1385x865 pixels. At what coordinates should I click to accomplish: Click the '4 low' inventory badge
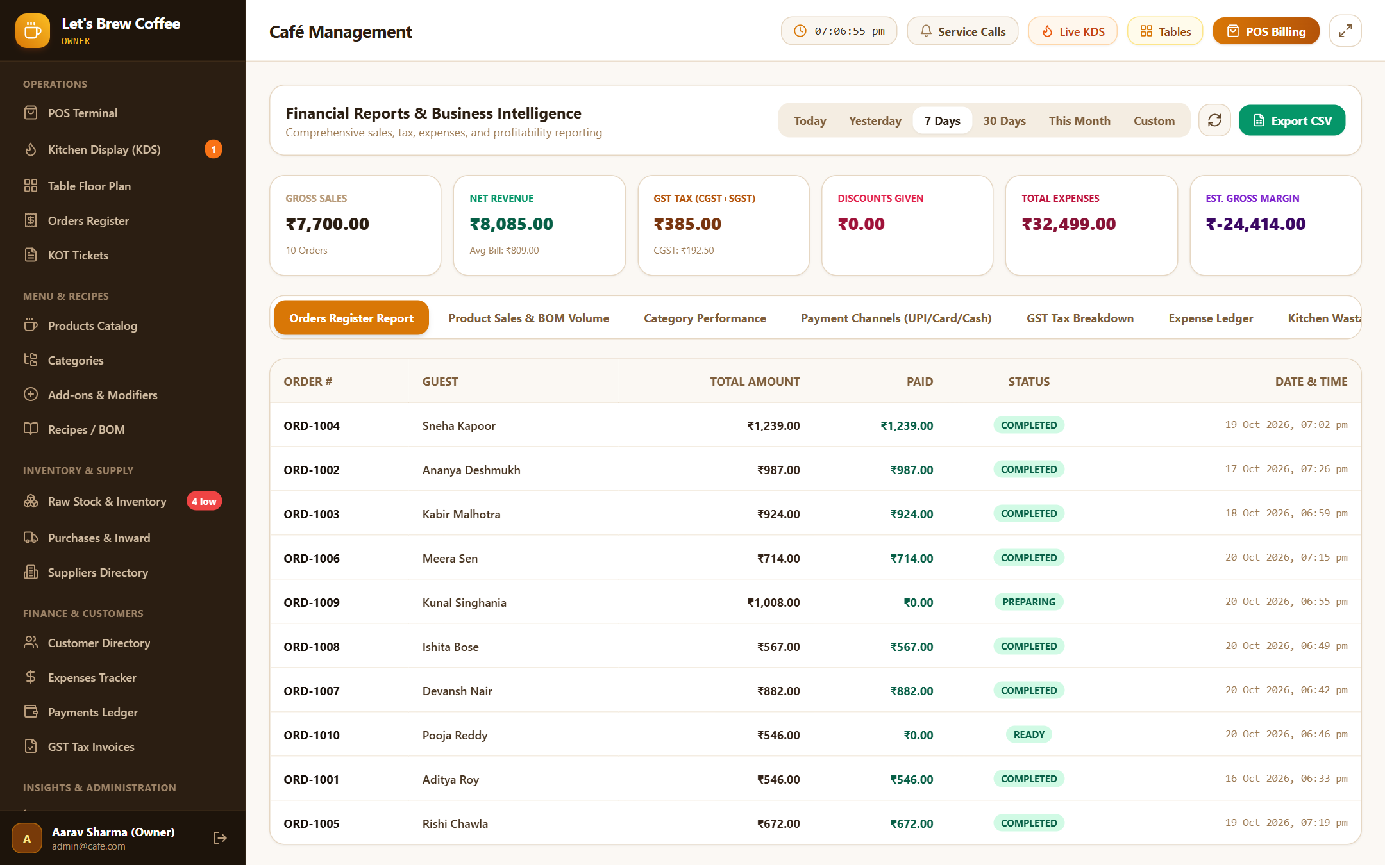pyautogui.click(x=204, y=501)
